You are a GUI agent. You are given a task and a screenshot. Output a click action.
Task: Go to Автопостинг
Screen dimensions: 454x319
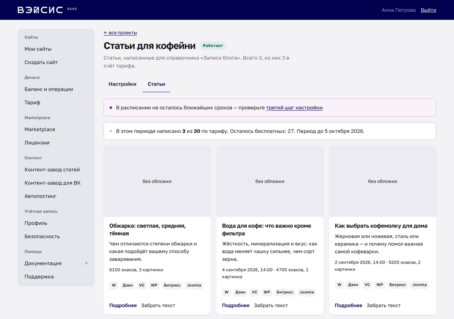pyautogui.click(x=56, y=196)
